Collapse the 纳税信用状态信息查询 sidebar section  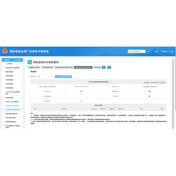coord(21,105)
